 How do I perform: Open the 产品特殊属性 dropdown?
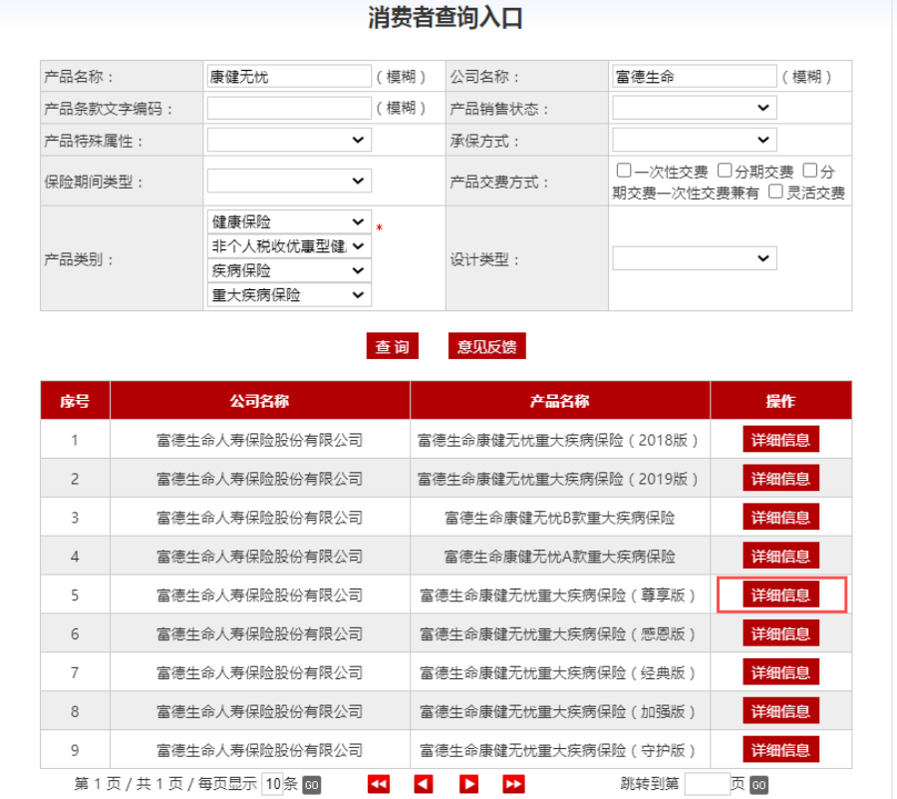(289, 140)
